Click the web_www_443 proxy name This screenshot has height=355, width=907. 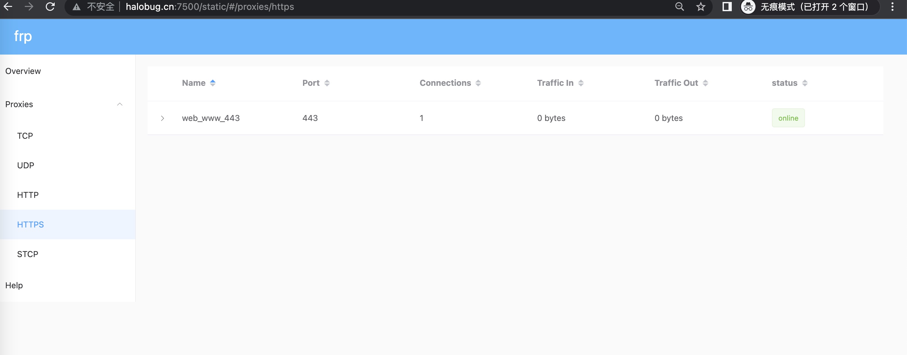click(x=210, y=118)
